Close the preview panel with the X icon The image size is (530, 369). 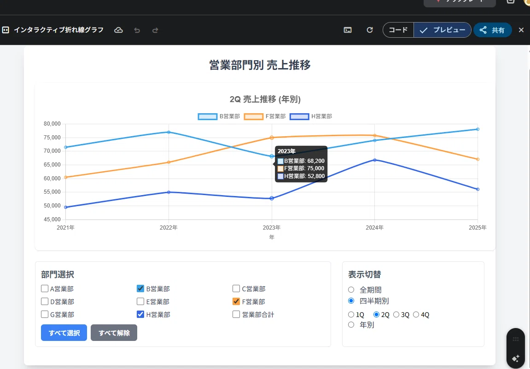[x=521, y=30]
